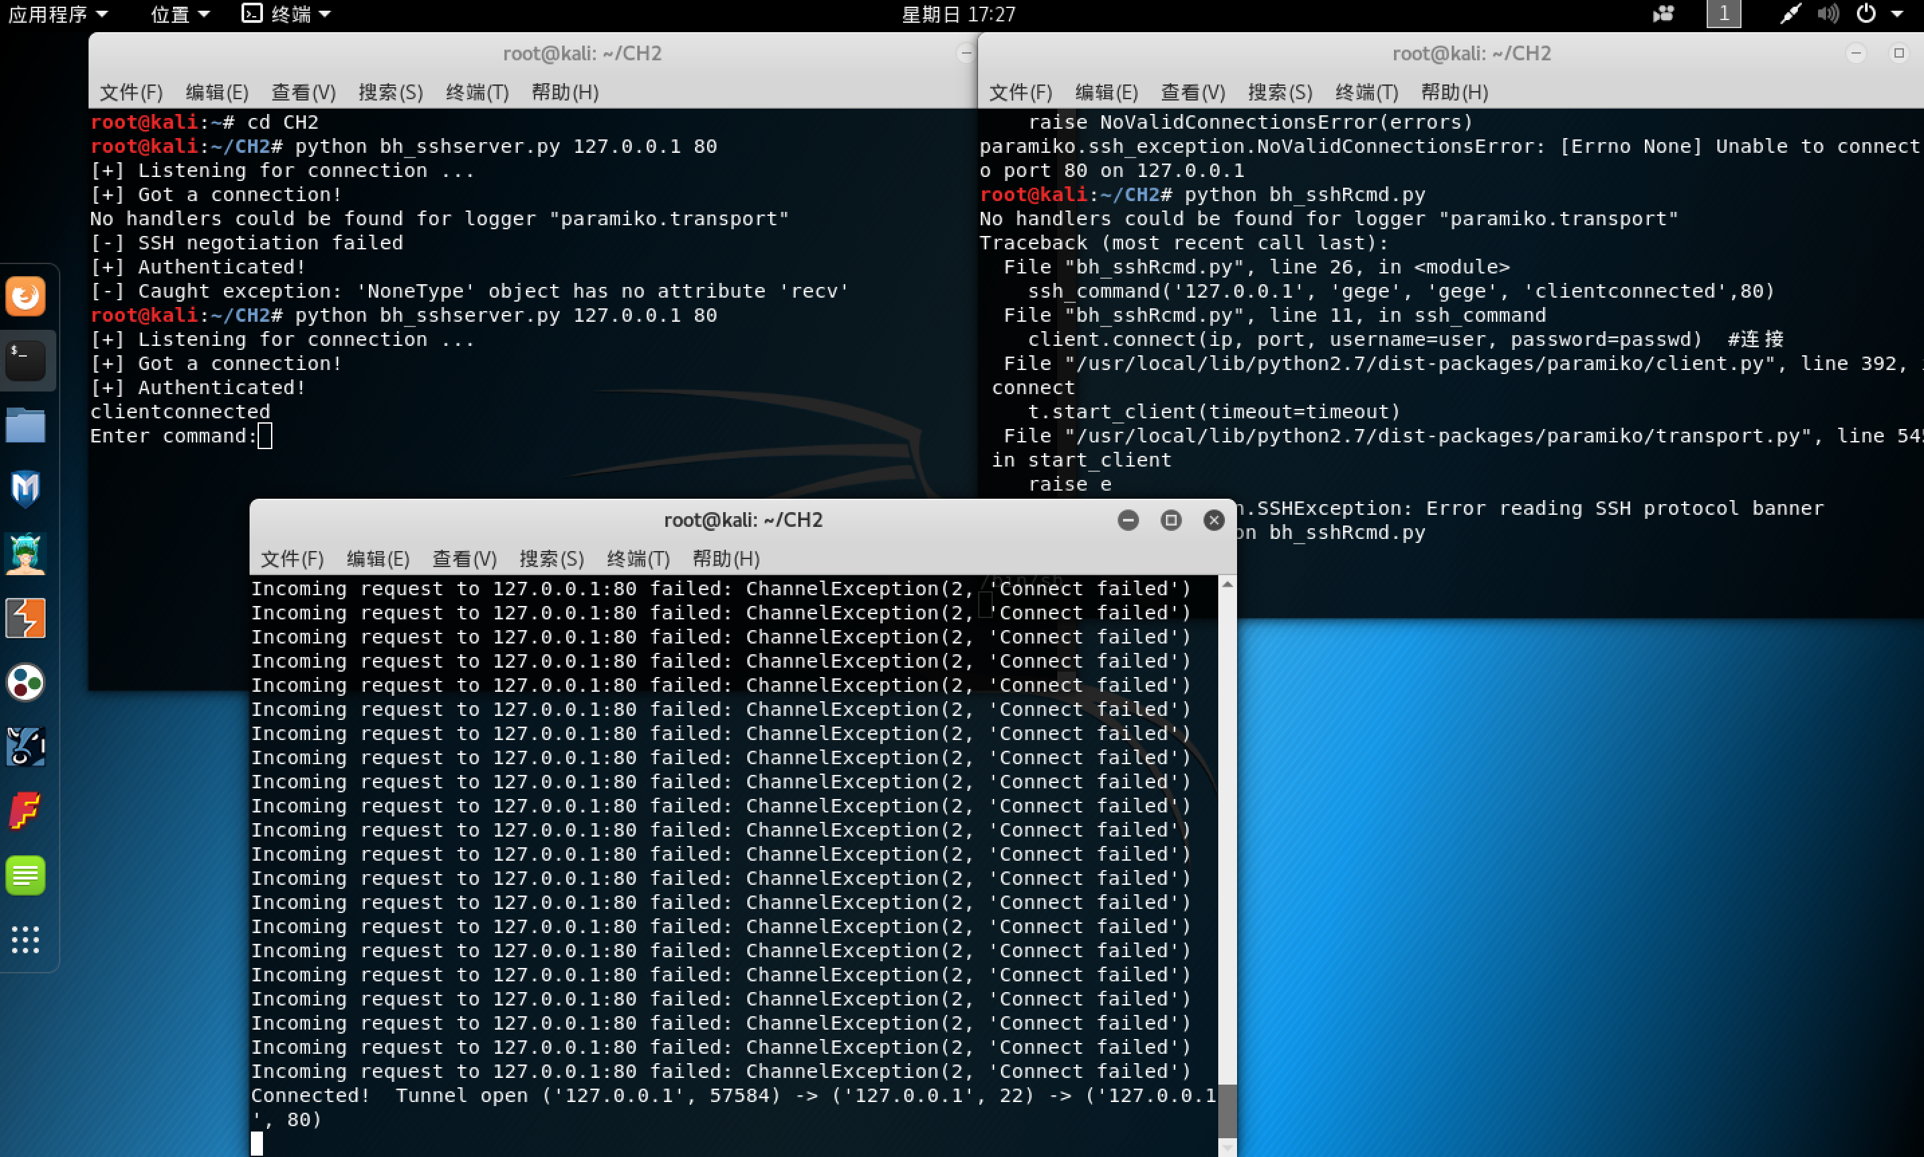The width and height of the screenshot is (1924, 1157).
Task: Click the power icon in top bar
Action: [x=1866, y=13]
